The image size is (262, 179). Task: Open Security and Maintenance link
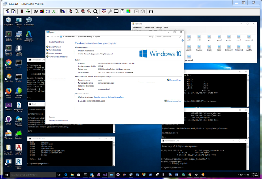coord(58,121)
